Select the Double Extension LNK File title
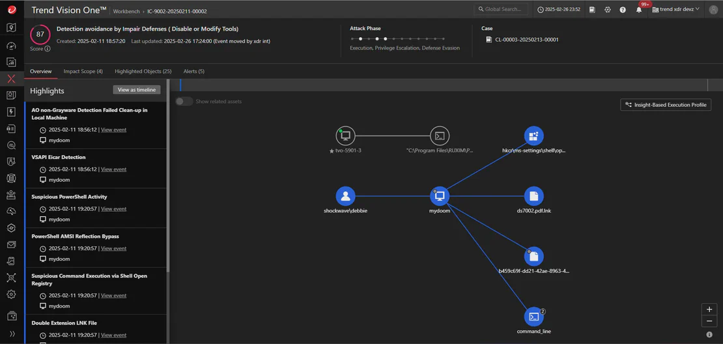The height and width of the screenshot is (344, 723). click(x=64, y=323)
